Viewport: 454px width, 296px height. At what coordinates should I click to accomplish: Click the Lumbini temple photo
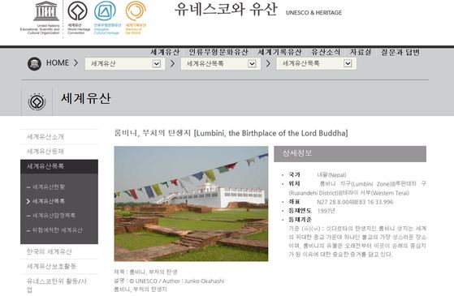pyautogui.click(x=191, y=204)
